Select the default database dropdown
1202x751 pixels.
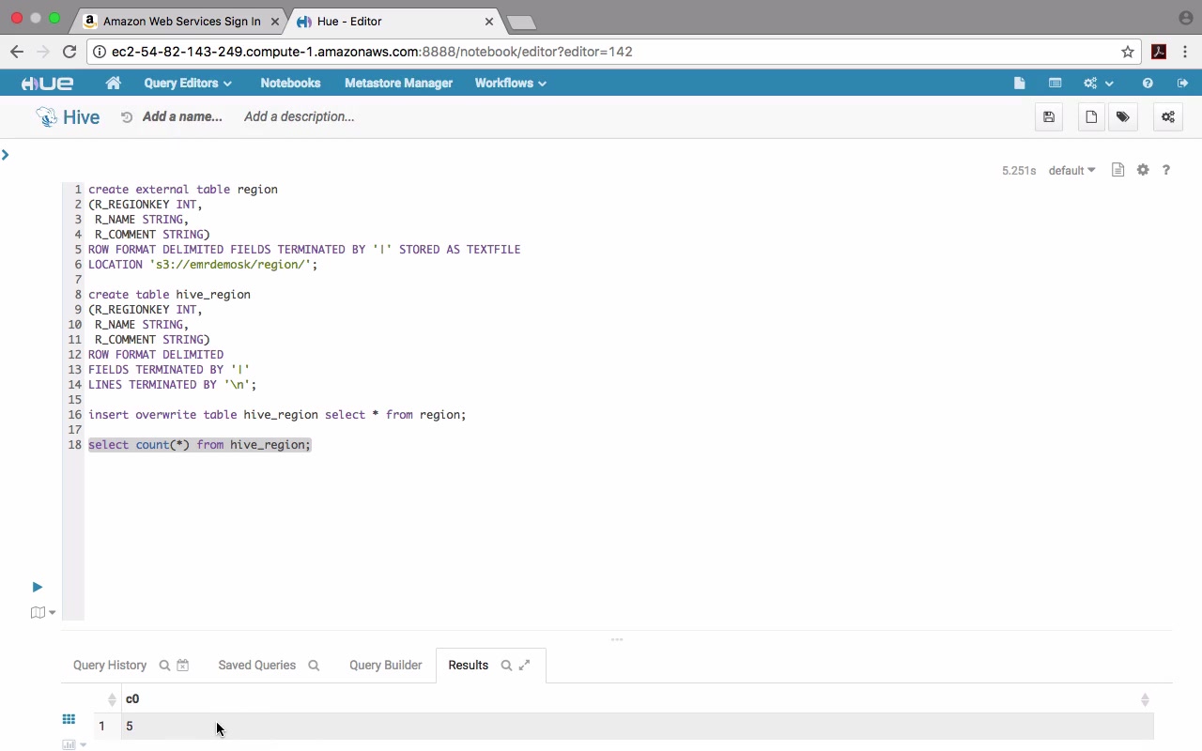(x=1071, y=171)
